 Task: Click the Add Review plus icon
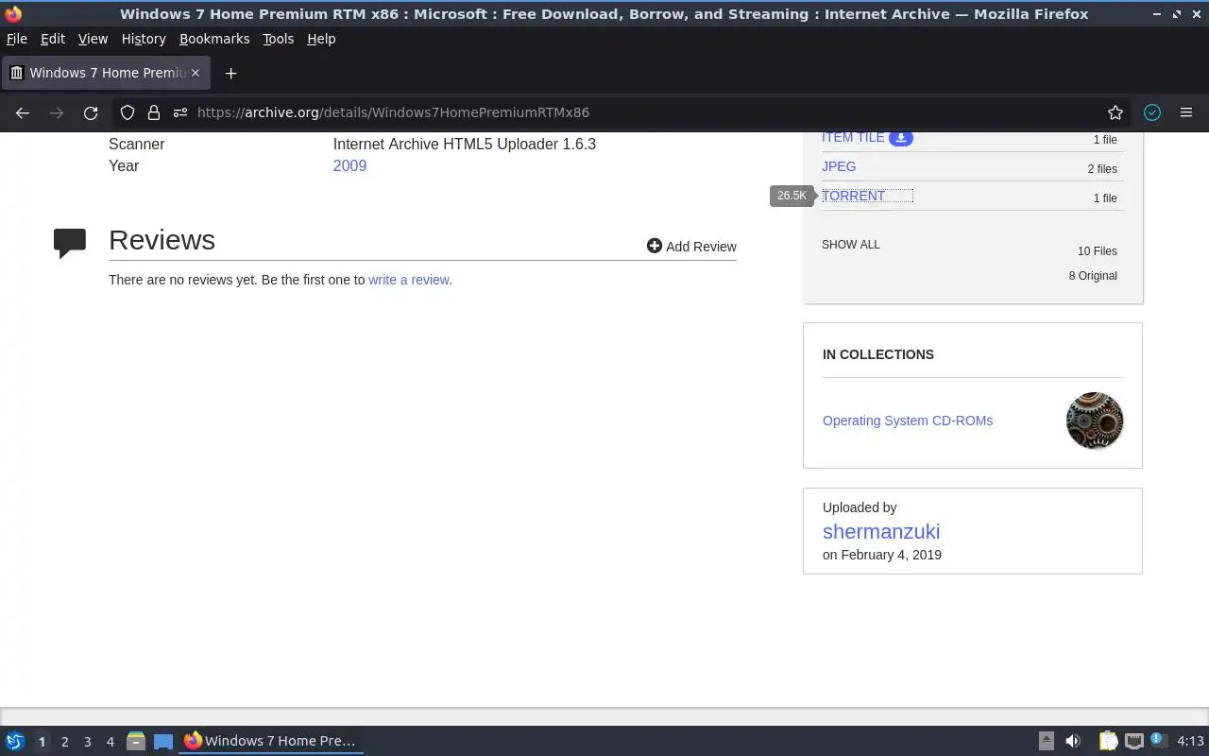654,246
